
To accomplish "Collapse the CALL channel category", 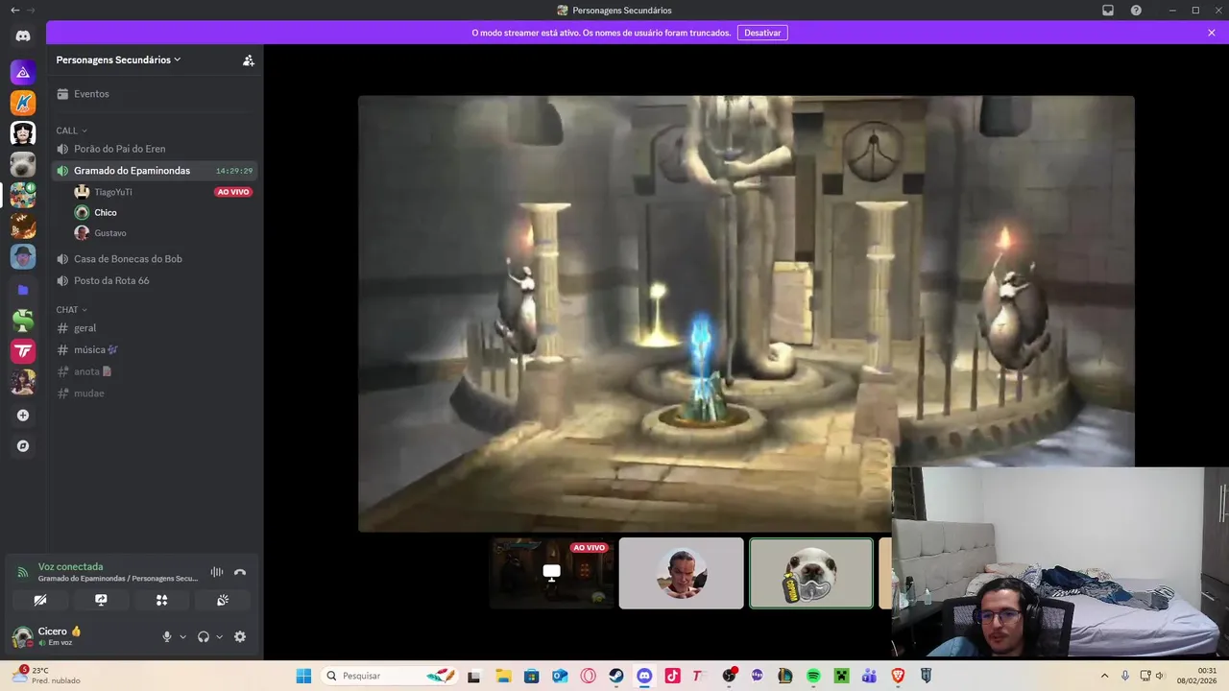I will [71, 131].
